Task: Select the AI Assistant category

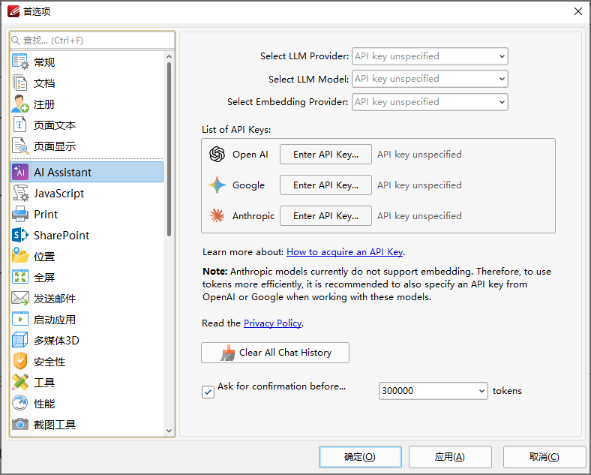Action: click(87, 173)
